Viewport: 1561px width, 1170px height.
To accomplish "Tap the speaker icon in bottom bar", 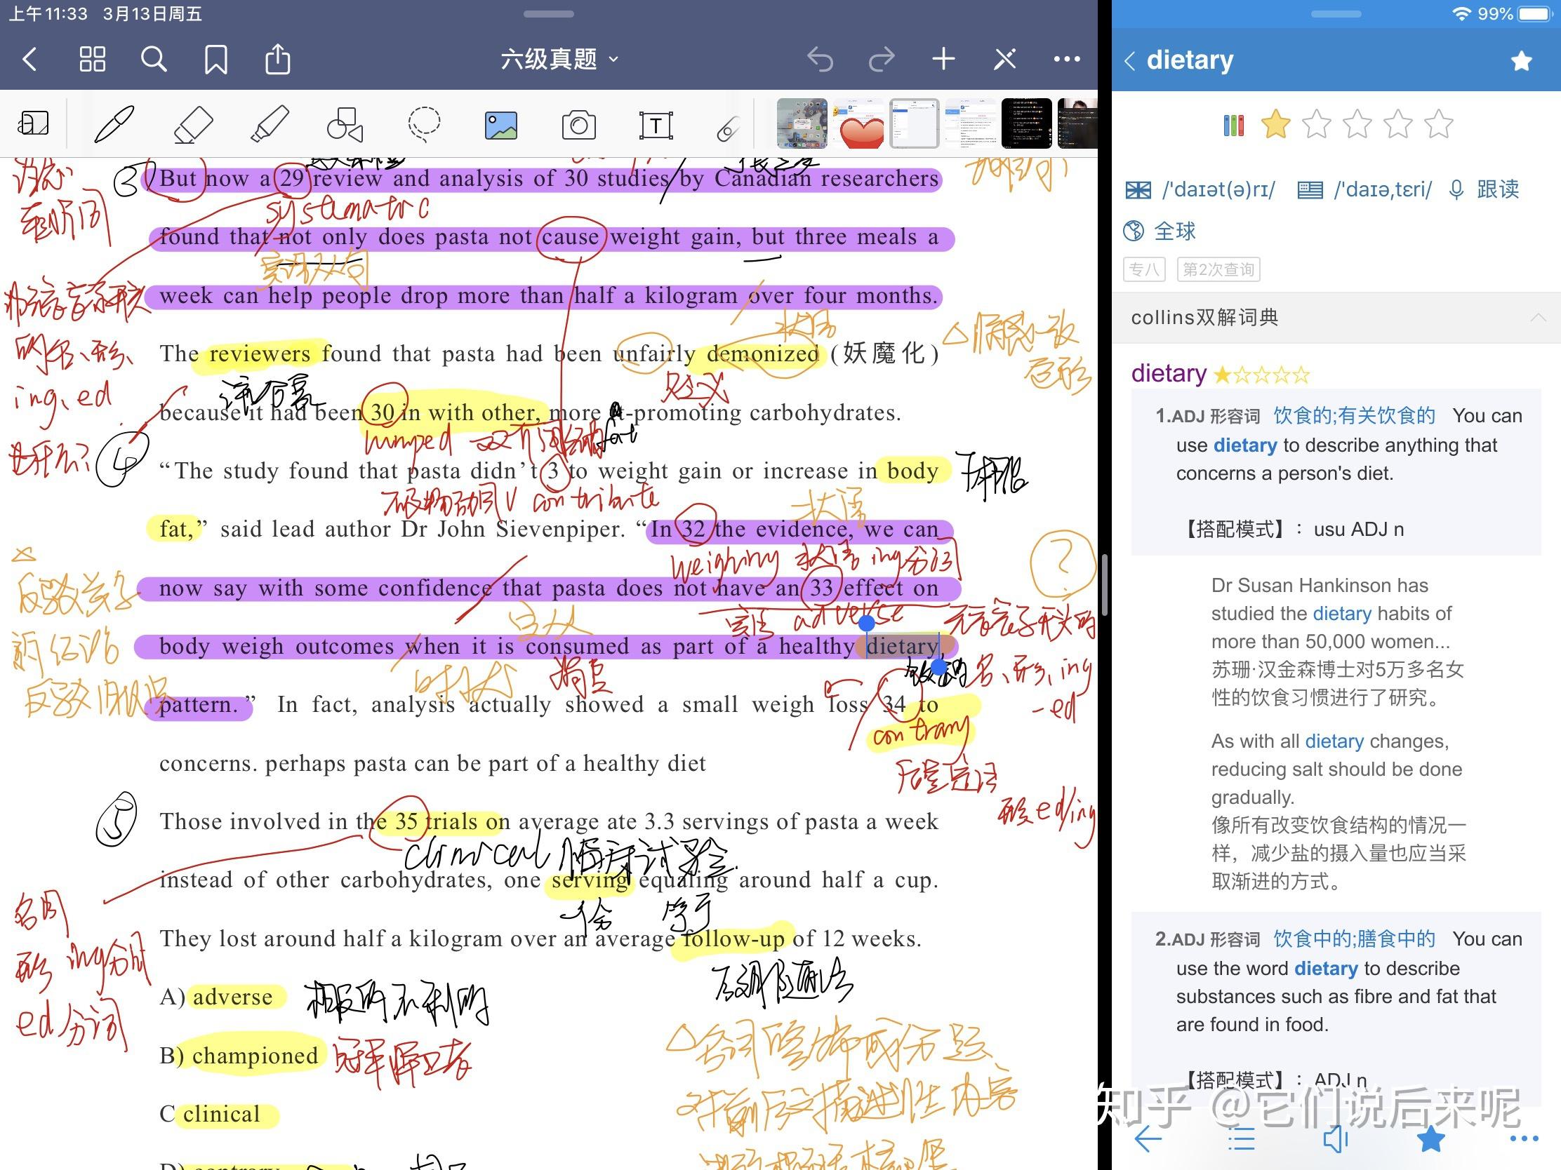I will click(1335, 1138).
